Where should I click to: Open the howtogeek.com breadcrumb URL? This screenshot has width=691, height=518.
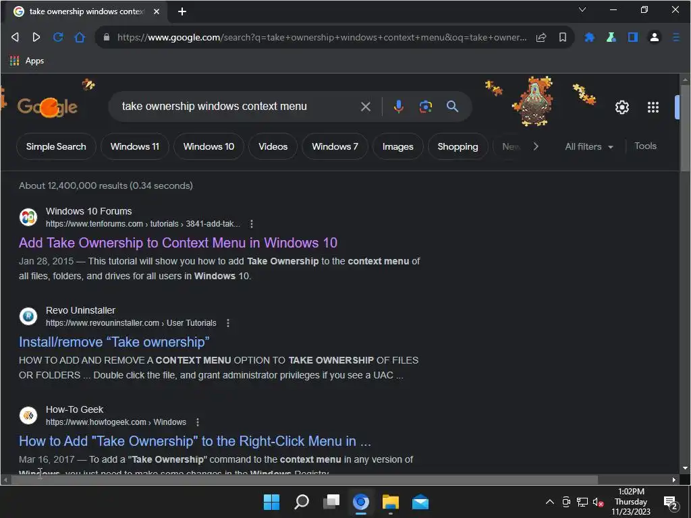tap(116, 422)
